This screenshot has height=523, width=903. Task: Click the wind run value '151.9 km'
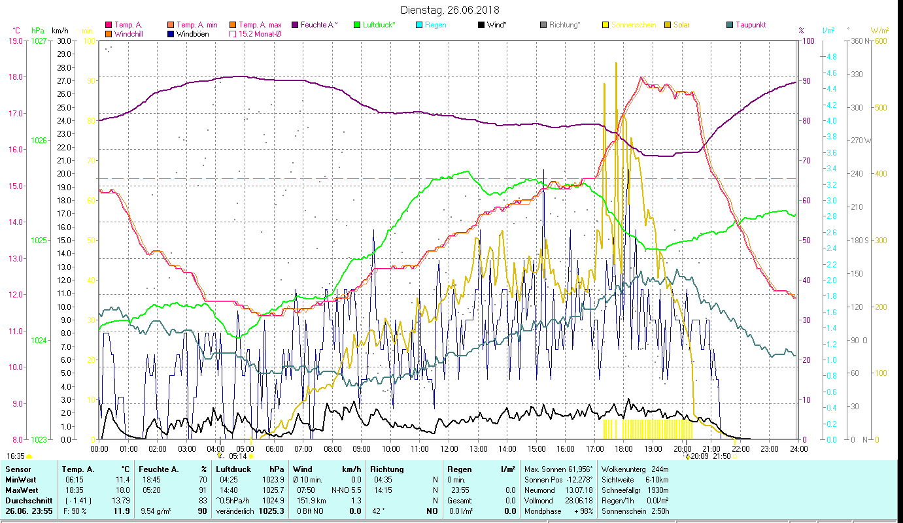tap(310, 501)
